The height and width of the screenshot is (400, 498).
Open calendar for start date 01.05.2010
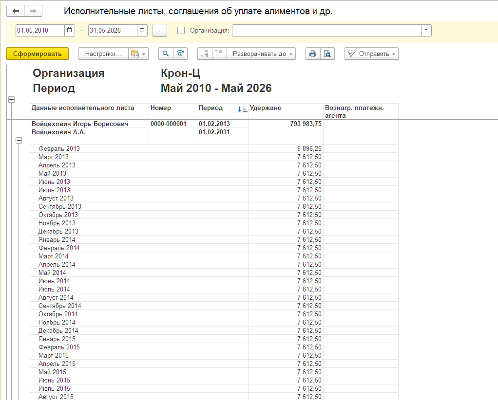point(70,31)
